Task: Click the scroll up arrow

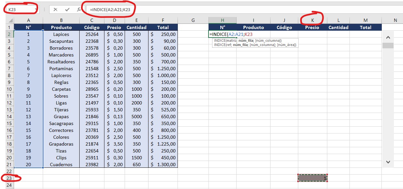Action: [388, 38]
